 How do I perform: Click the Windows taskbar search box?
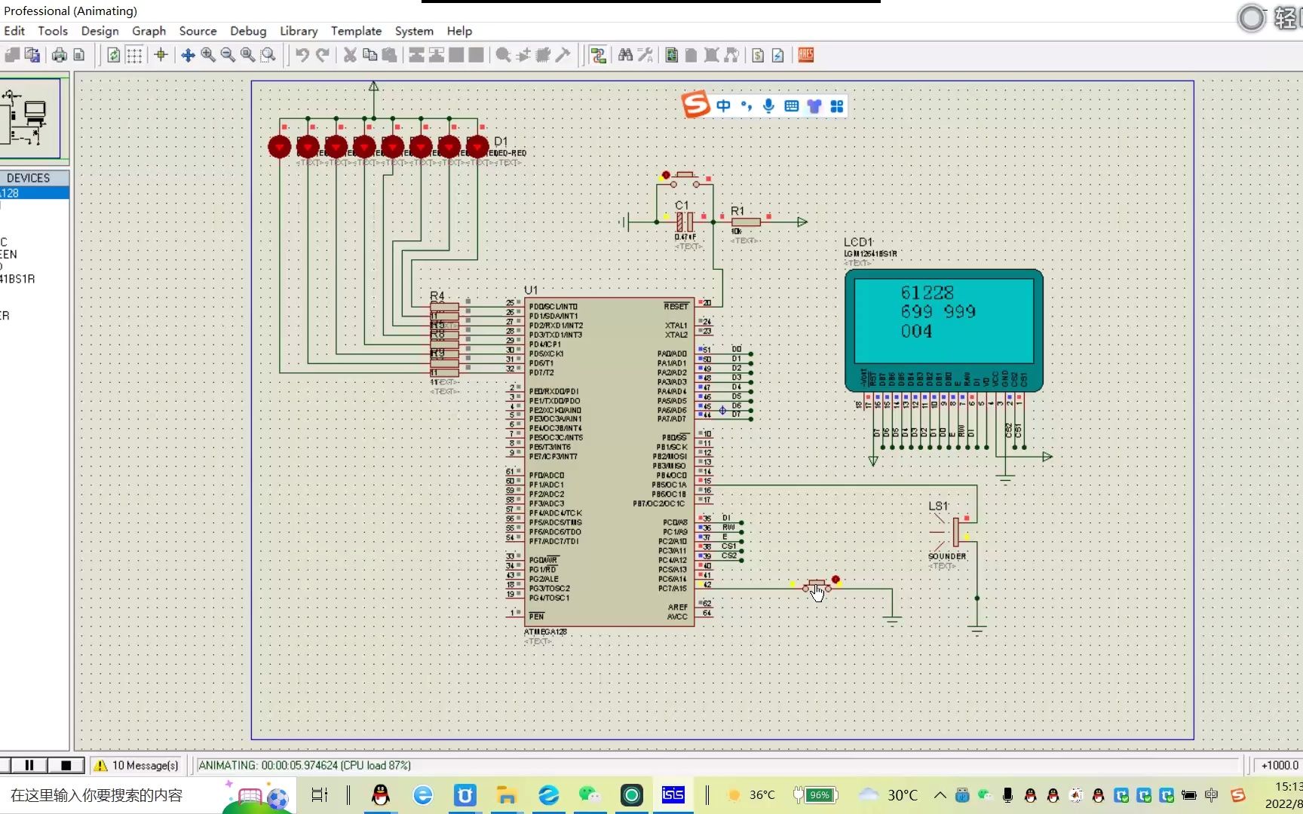coord(97,795)
